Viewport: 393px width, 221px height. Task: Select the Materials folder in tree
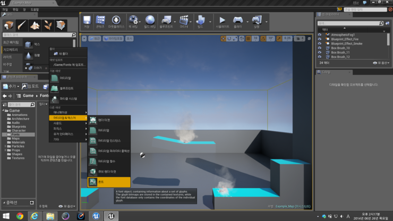coord(18,142)
